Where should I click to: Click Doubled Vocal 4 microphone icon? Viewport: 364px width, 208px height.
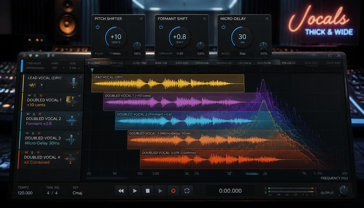point(70,159)
